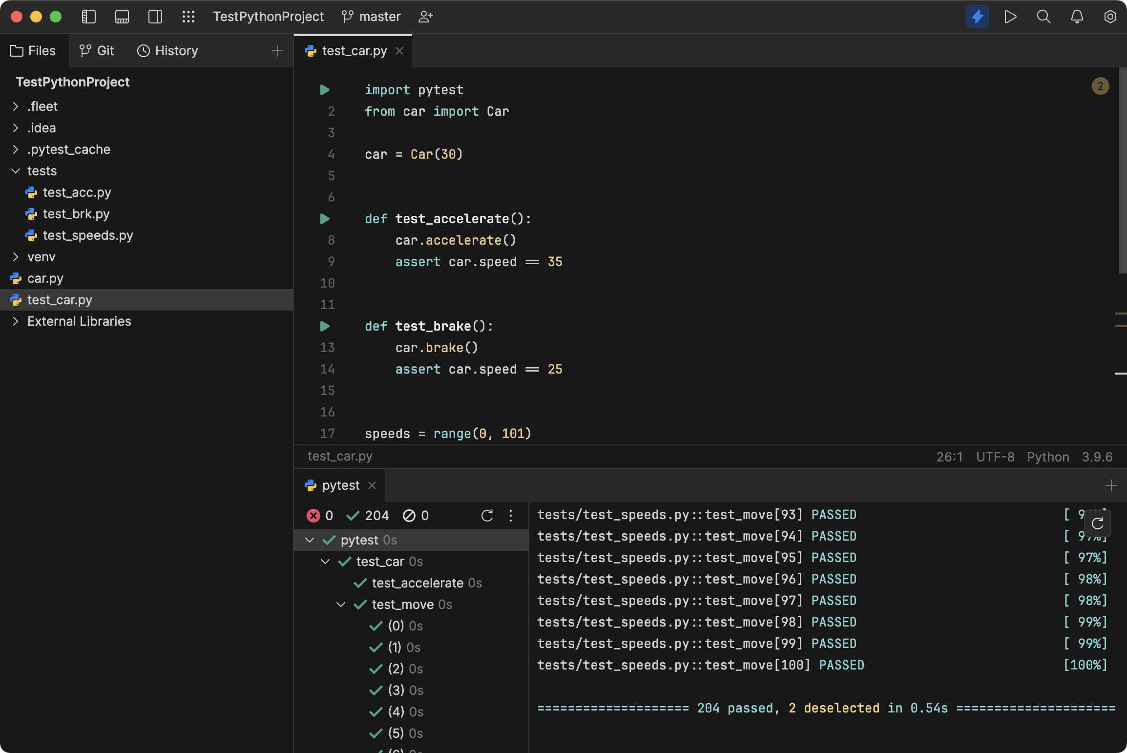Screen dimensions: 1127x753
Task: Click the Run play button
Action: (1010, 16)
